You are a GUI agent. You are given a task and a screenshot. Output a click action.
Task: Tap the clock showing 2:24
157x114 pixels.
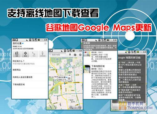point(115,40)
